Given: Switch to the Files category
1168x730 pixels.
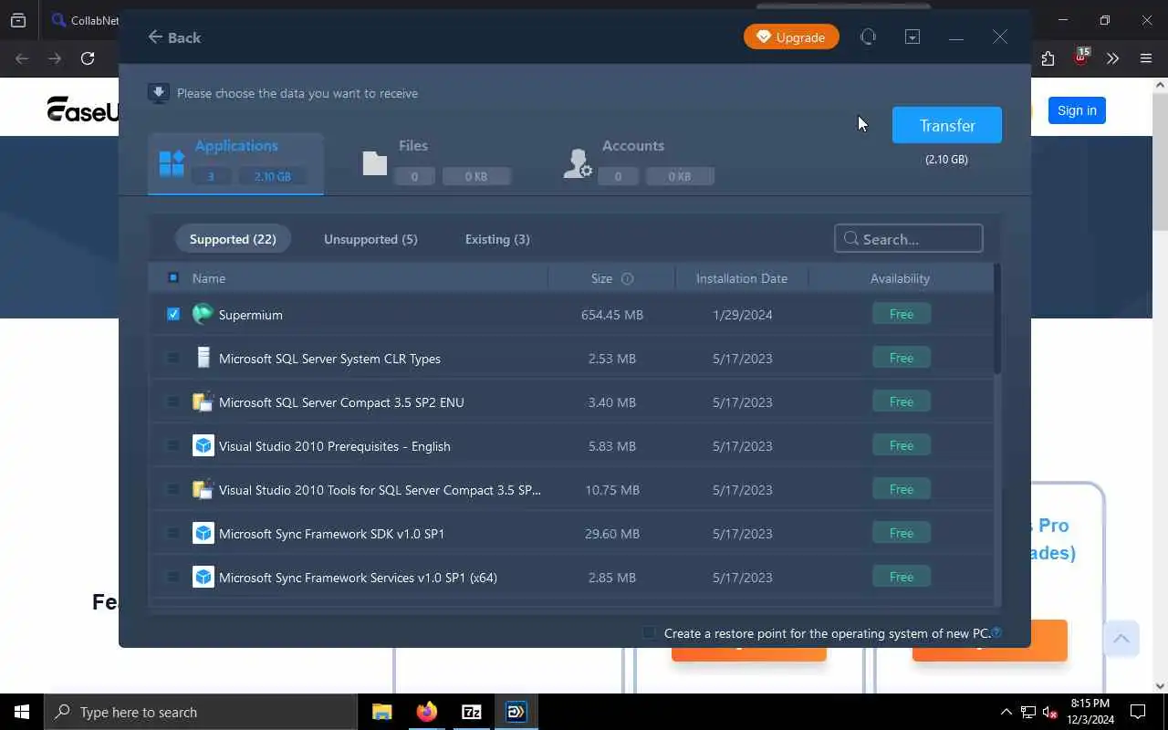Looking at the screenshot, I should (436, 163).
